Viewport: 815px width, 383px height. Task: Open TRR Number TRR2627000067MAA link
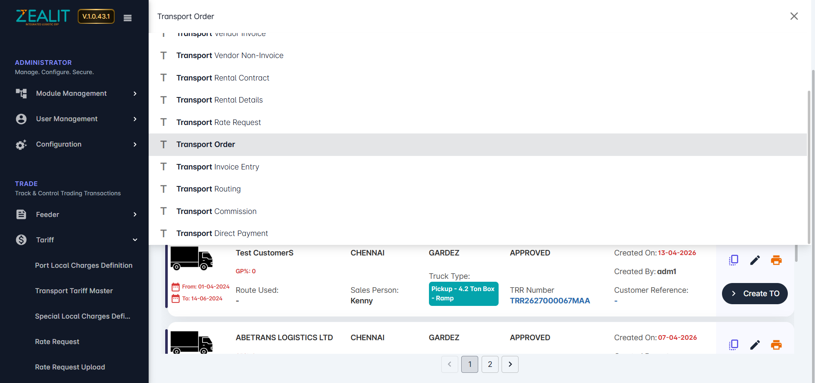[550, 301]
